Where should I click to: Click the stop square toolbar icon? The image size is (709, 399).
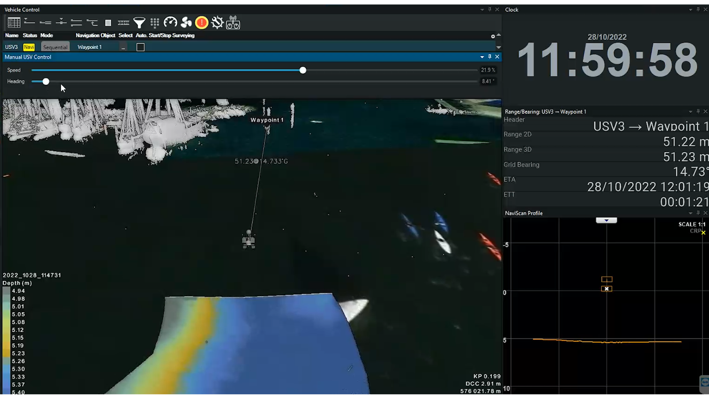click(x=108, y=22)
